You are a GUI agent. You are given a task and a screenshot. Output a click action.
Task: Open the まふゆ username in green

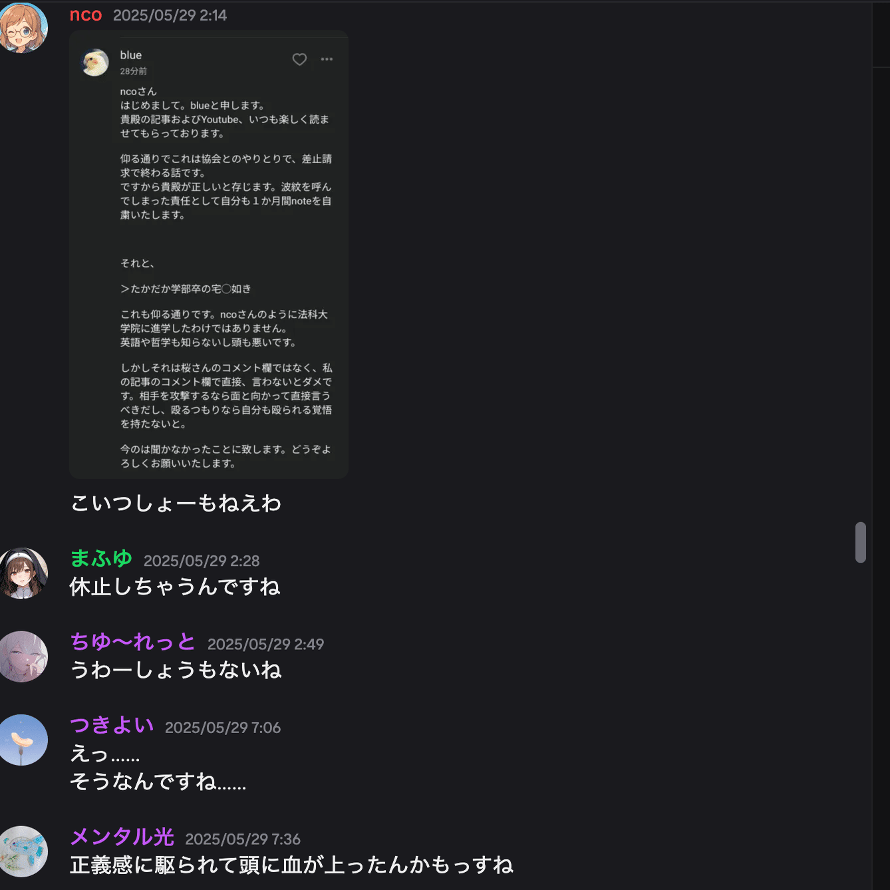click(x=101, y=559)
